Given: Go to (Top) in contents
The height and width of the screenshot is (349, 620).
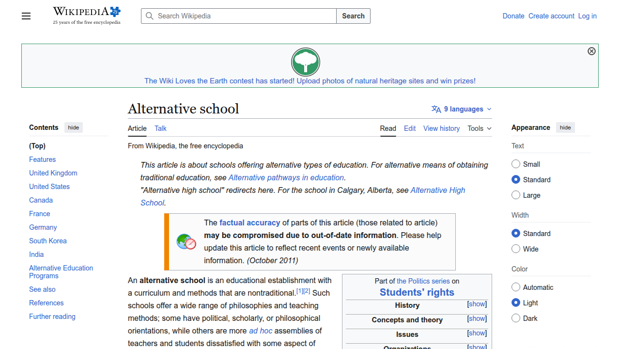Looking at the screenshot, I should 37,146.
